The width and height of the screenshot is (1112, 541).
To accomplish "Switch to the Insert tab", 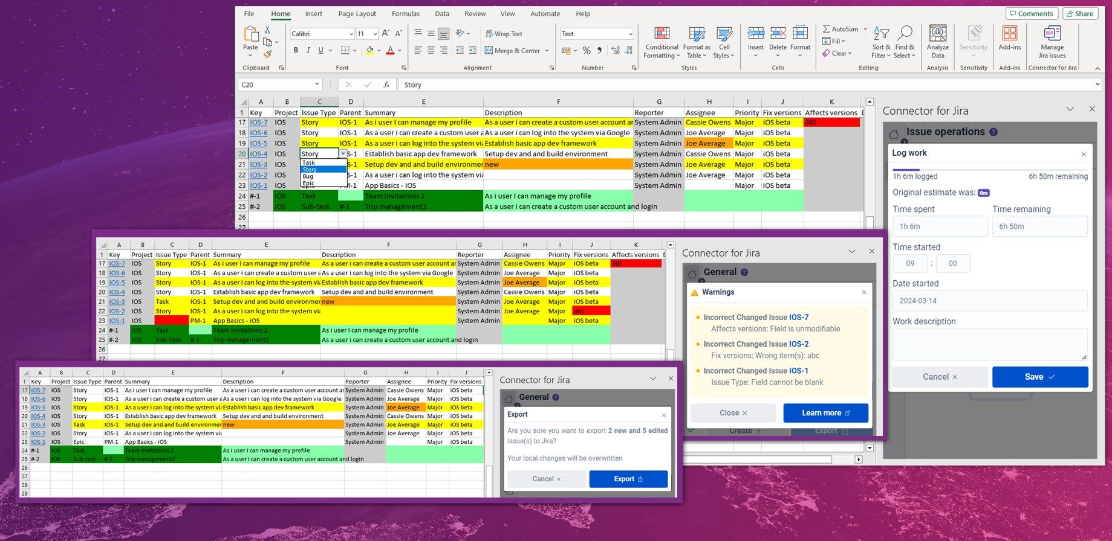I will [314, 14].
